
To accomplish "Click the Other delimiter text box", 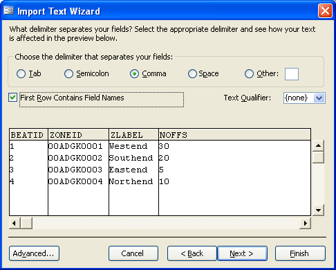I will click(292, 74).
